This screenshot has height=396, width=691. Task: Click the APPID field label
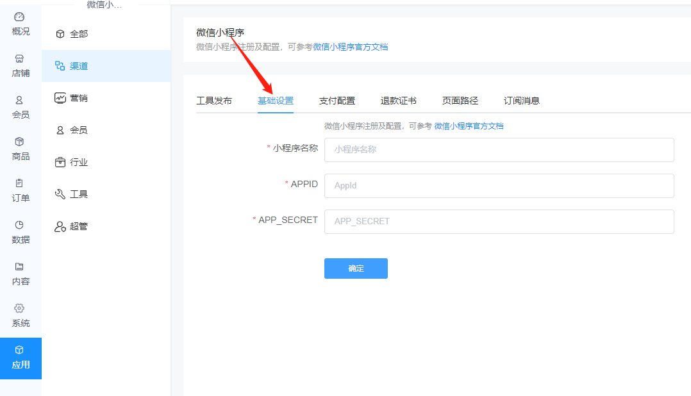[x=304, y=184]
